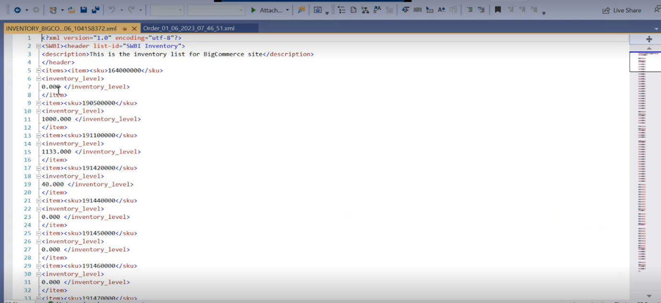Click the Find in Files folder icon

coord(301,10)
